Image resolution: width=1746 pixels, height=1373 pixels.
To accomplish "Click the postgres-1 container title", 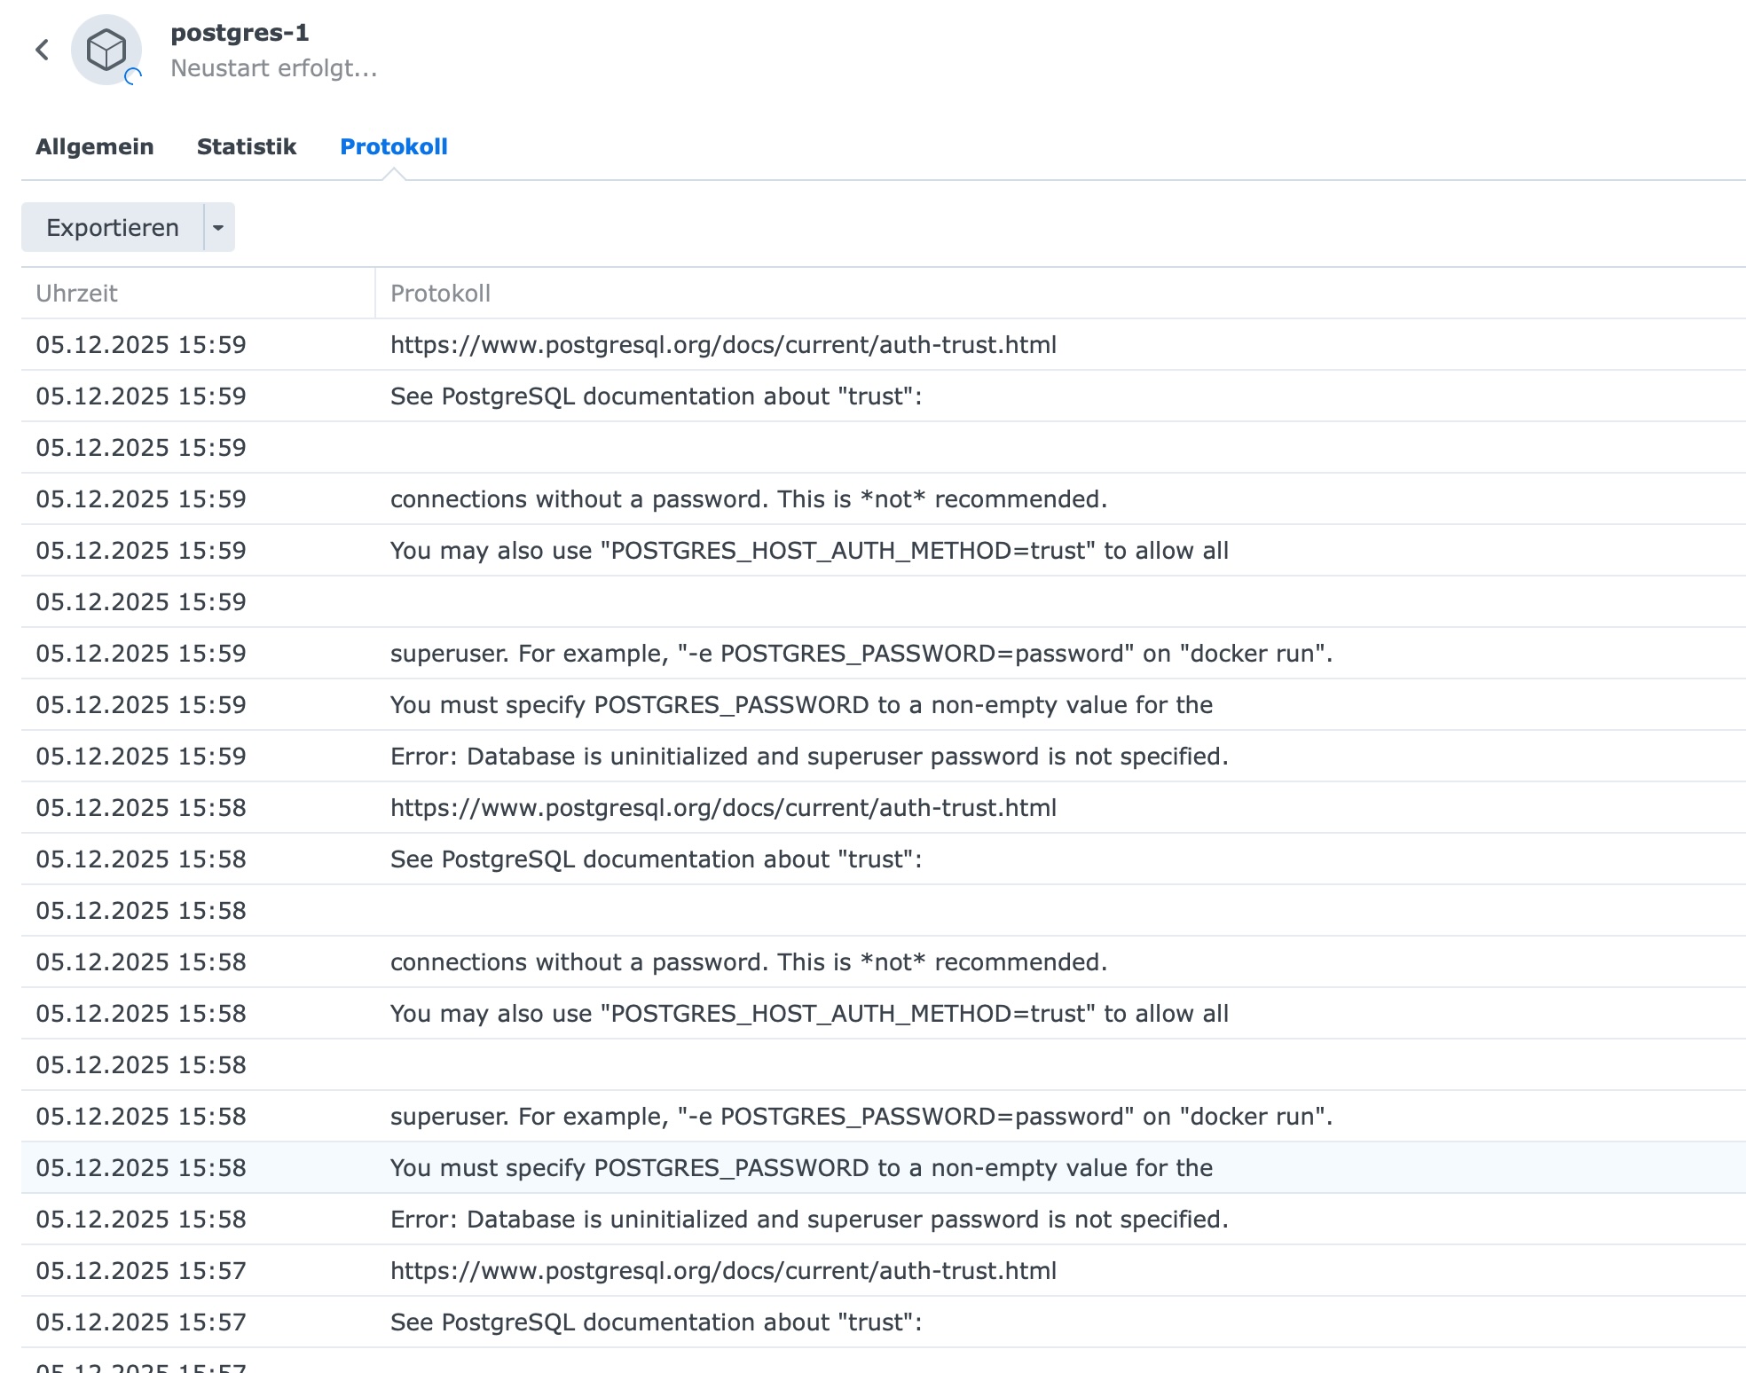I will tap(240, 33).
